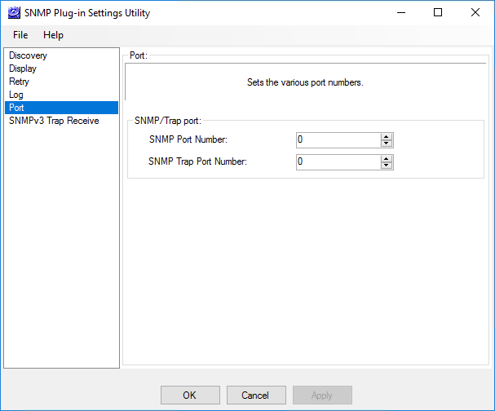The height and width of the screenshot is (411, 495).
Task: Click the Apply button
Action: pyautogui.click(x=322, y=396)
